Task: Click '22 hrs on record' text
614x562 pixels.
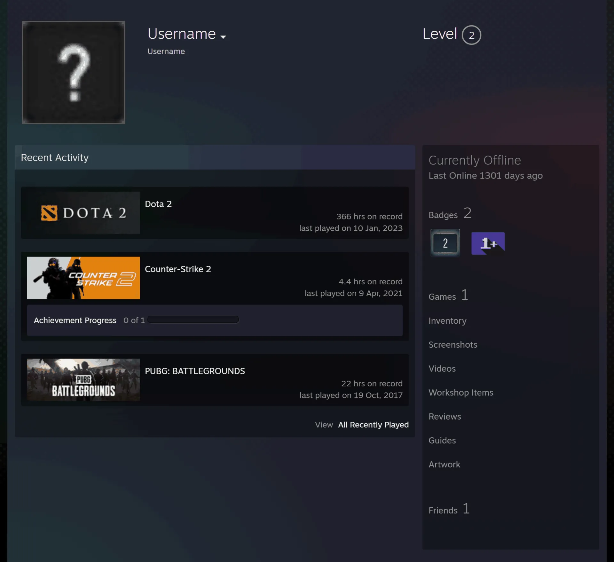Action: pos(372,384)
